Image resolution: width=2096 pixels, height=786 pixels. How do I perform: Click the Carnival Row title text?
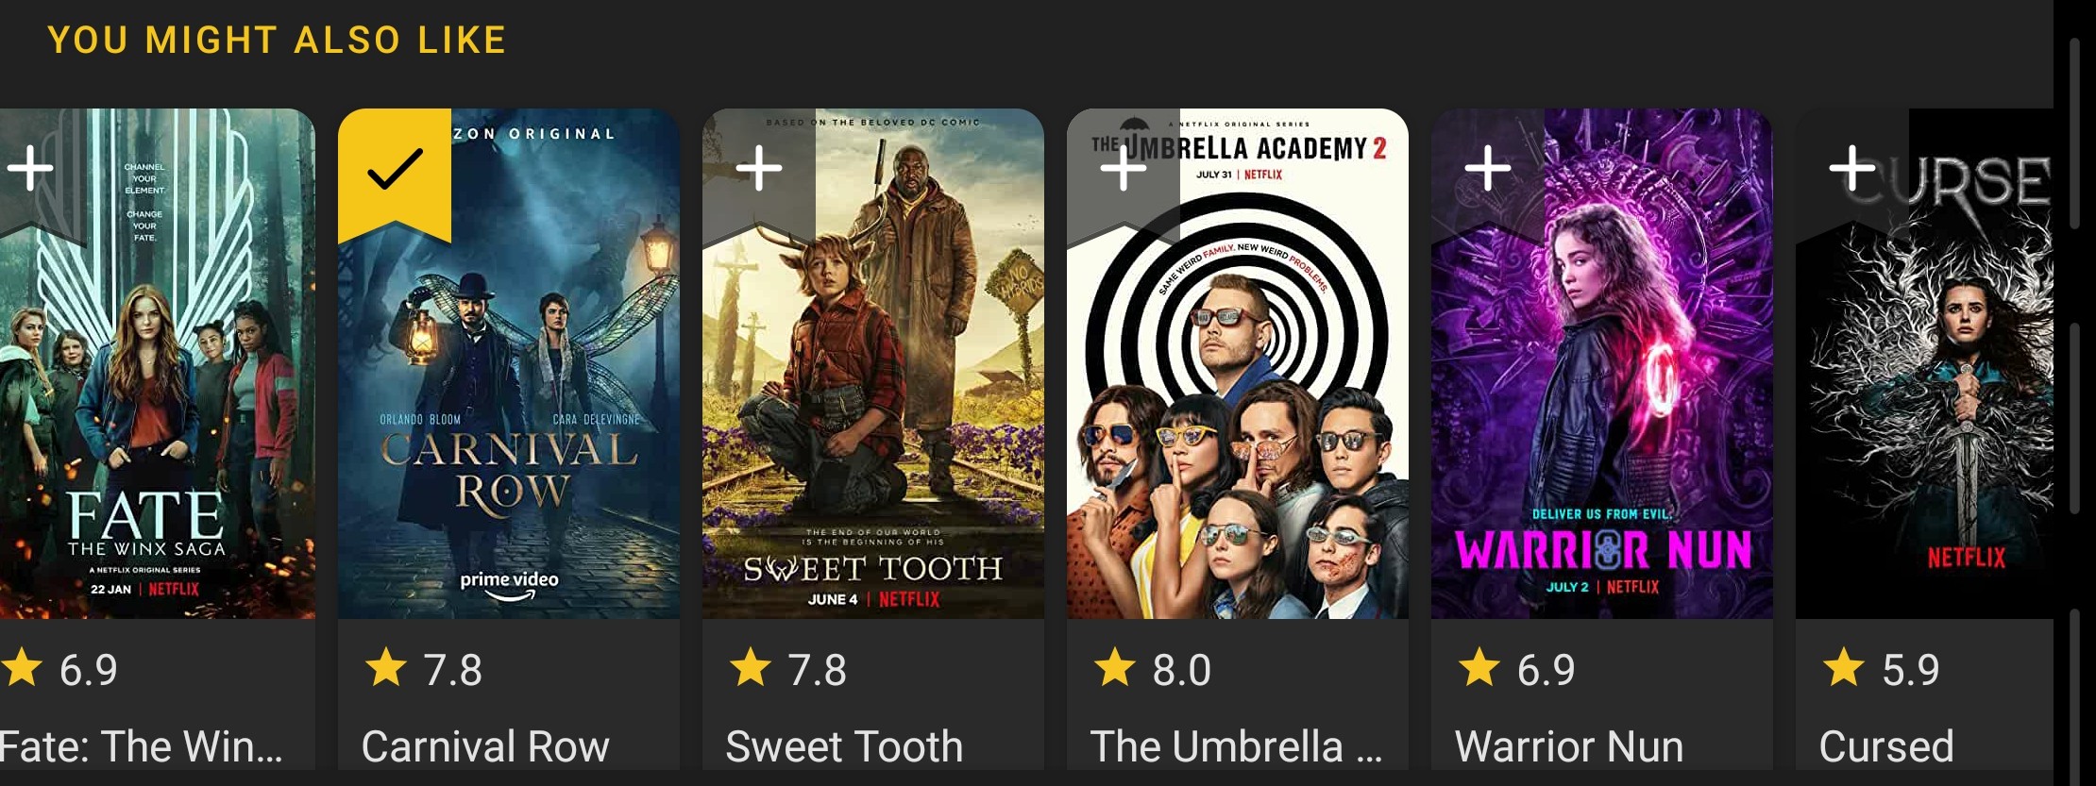coord(485,746)
